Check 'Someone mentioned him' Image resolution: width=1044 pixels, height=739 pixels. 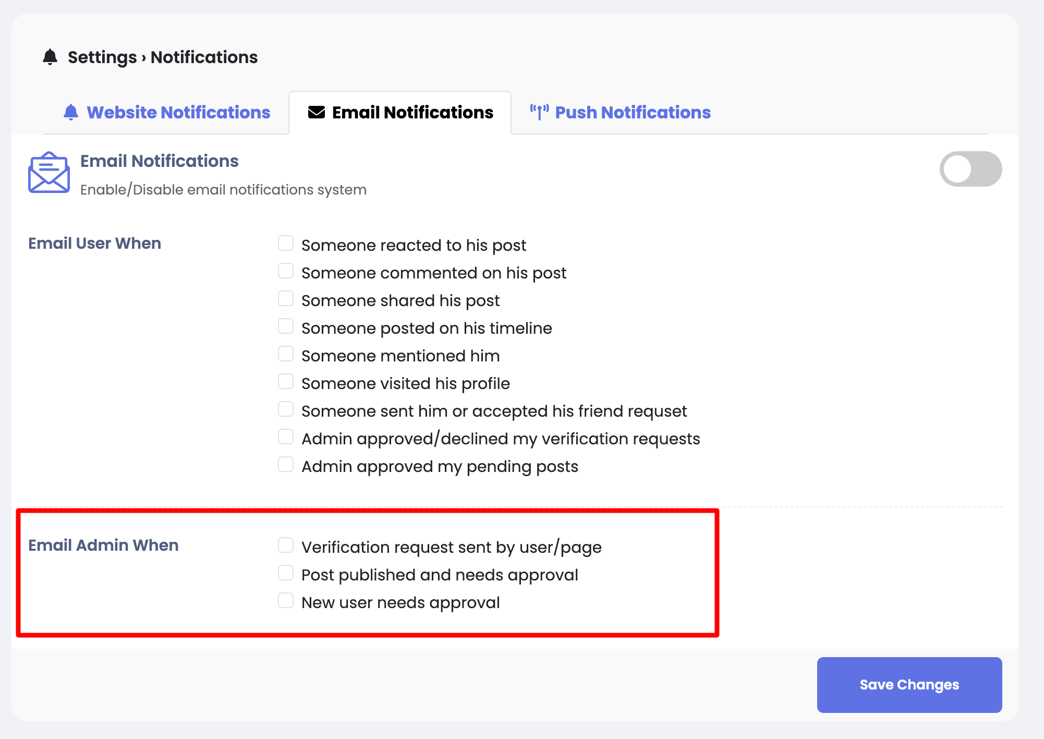286,354
